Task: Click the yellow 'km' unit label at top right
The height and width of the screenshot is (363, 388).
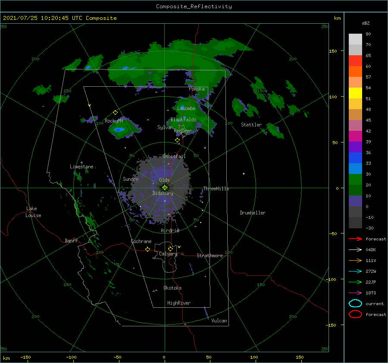Action: point(337,18)
